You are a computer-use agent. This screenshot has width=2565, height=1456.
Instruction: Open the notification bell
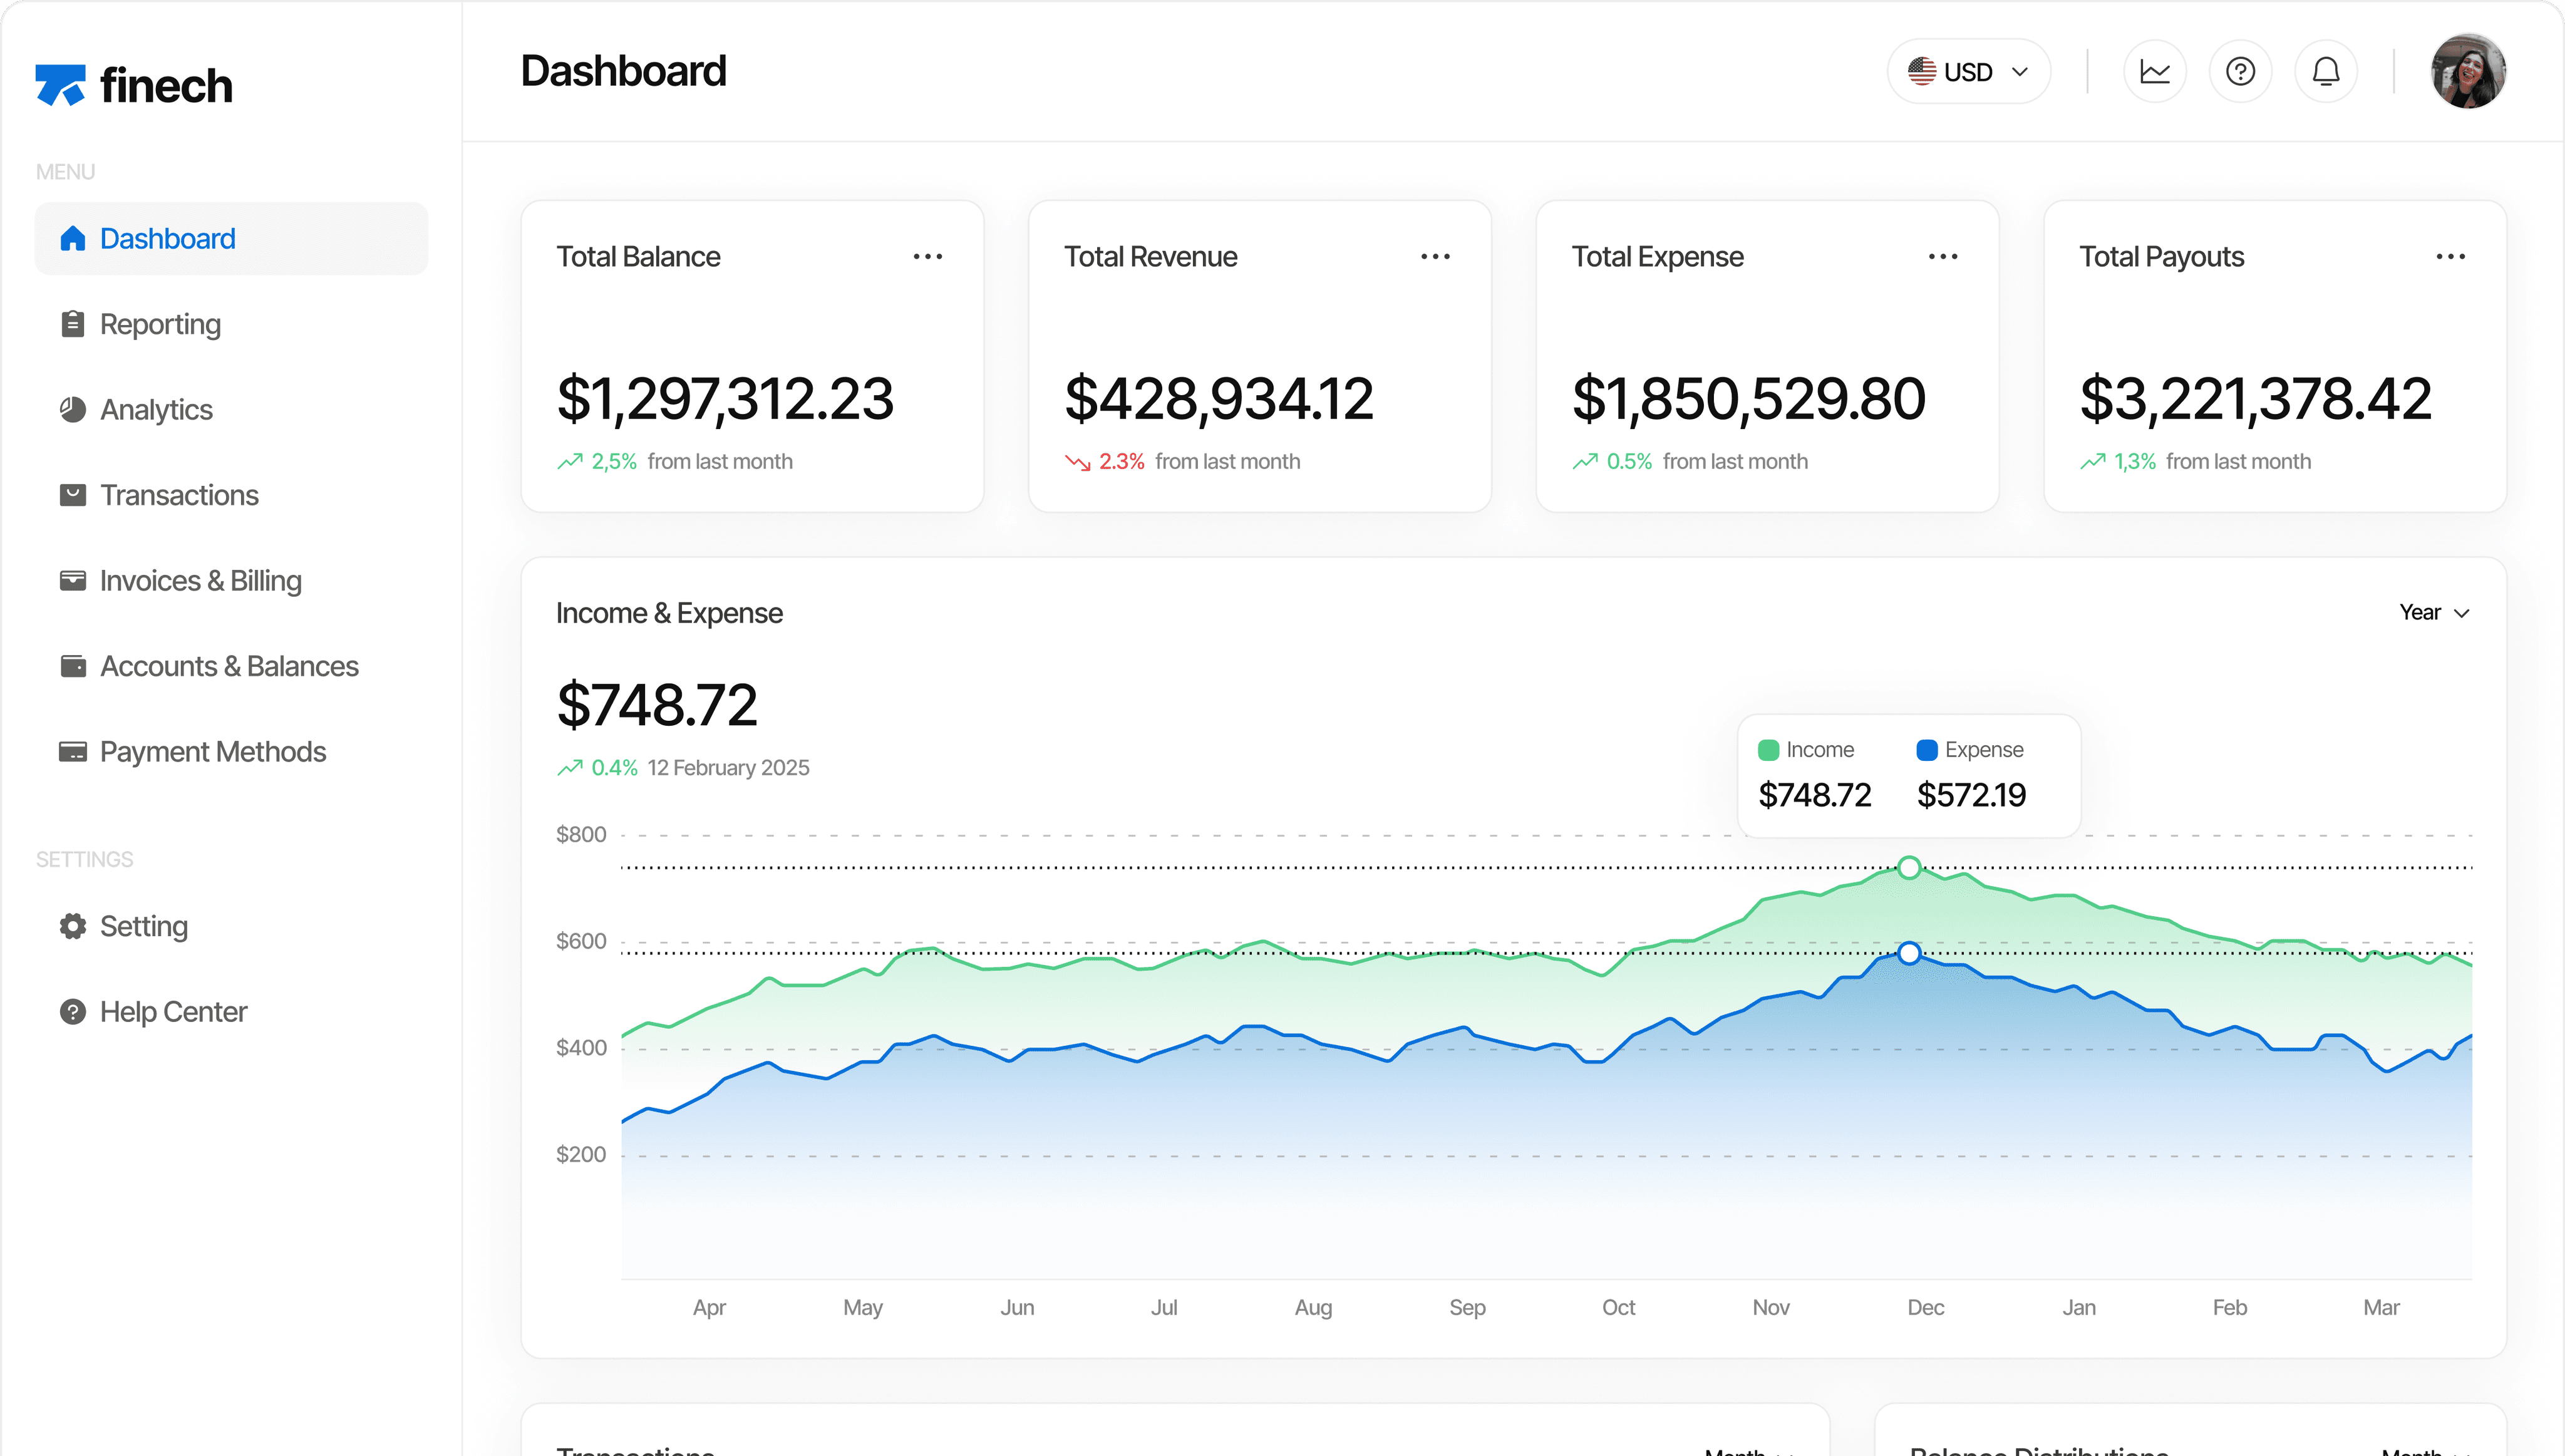[x=2326, y=71]
